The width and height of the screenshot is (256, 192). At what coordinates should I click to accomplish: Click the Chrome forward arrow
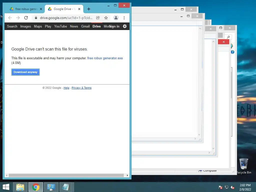18,18
